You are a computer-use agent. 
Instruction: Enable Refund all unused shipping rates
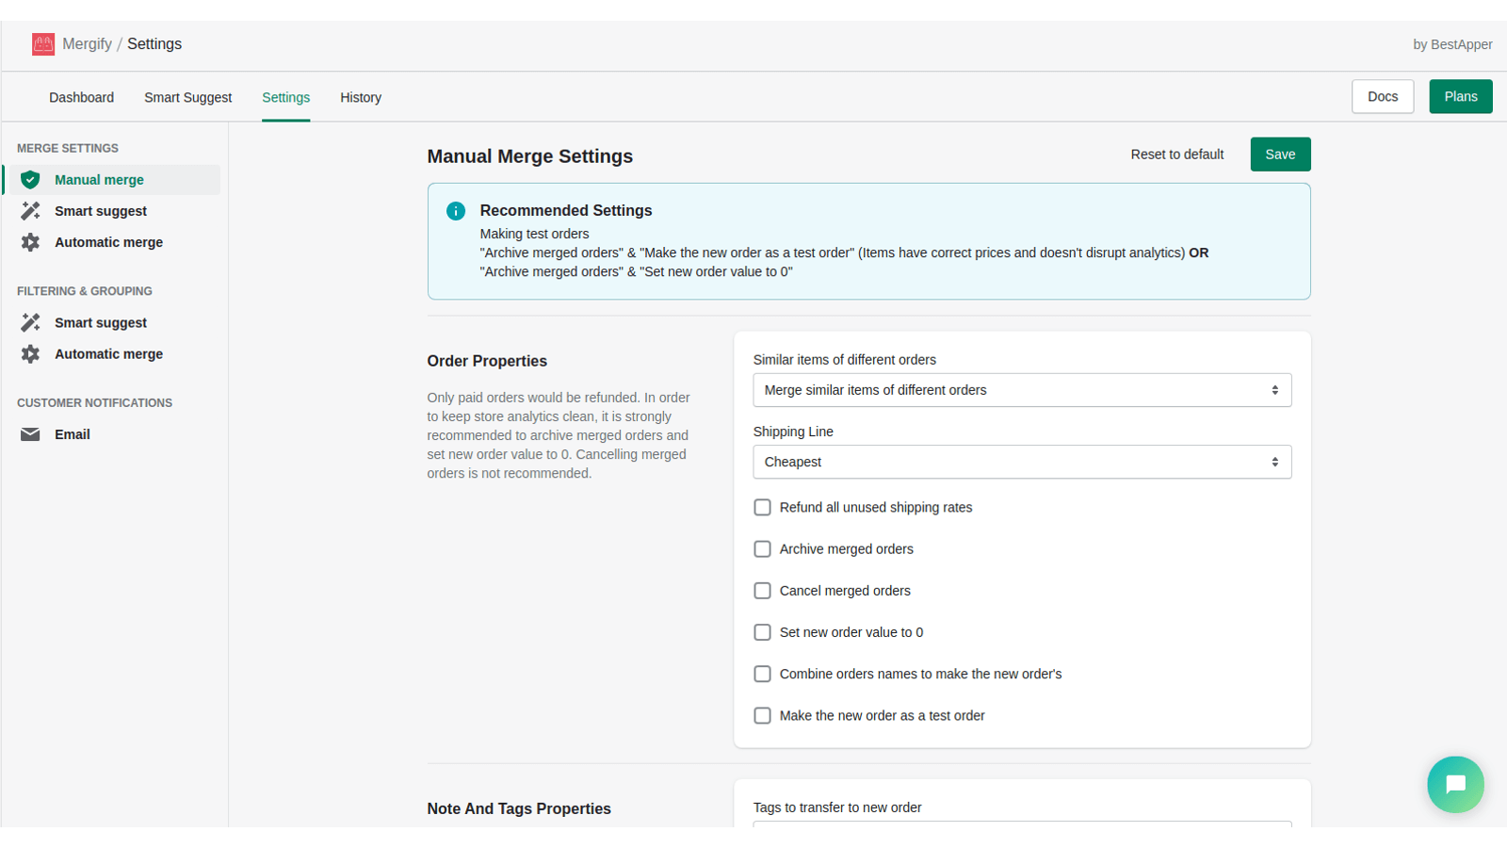click(762, 508)
